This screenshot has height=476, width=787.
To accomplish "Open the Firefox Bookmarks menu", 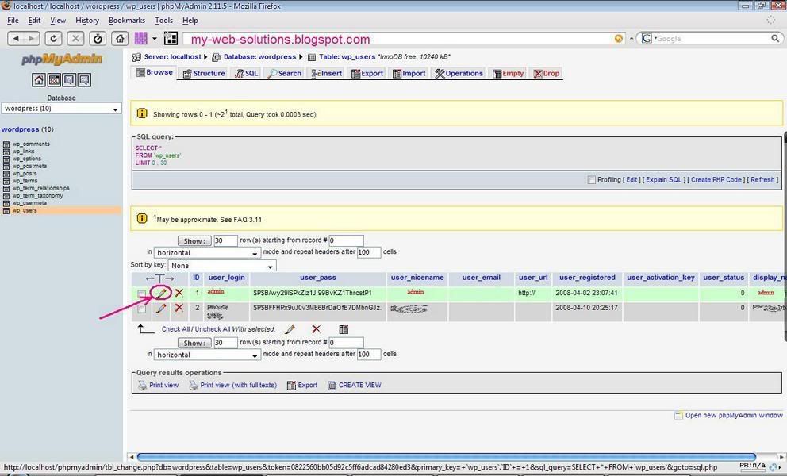I will pyautogui.click(x=127, y=21).
